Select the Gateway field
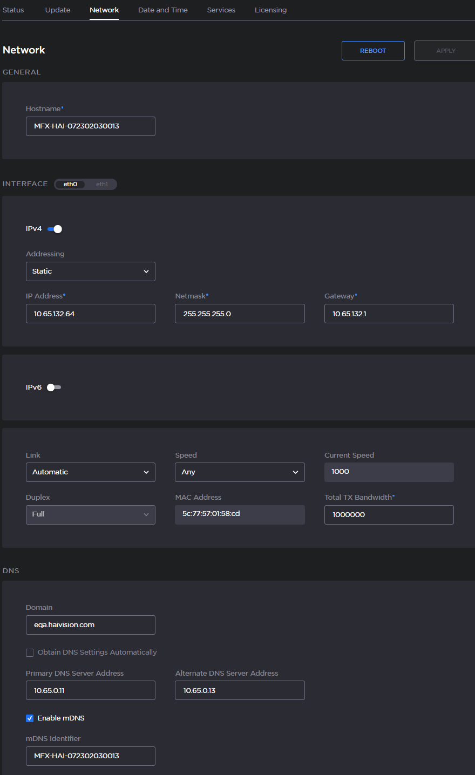 coord(389,313)
